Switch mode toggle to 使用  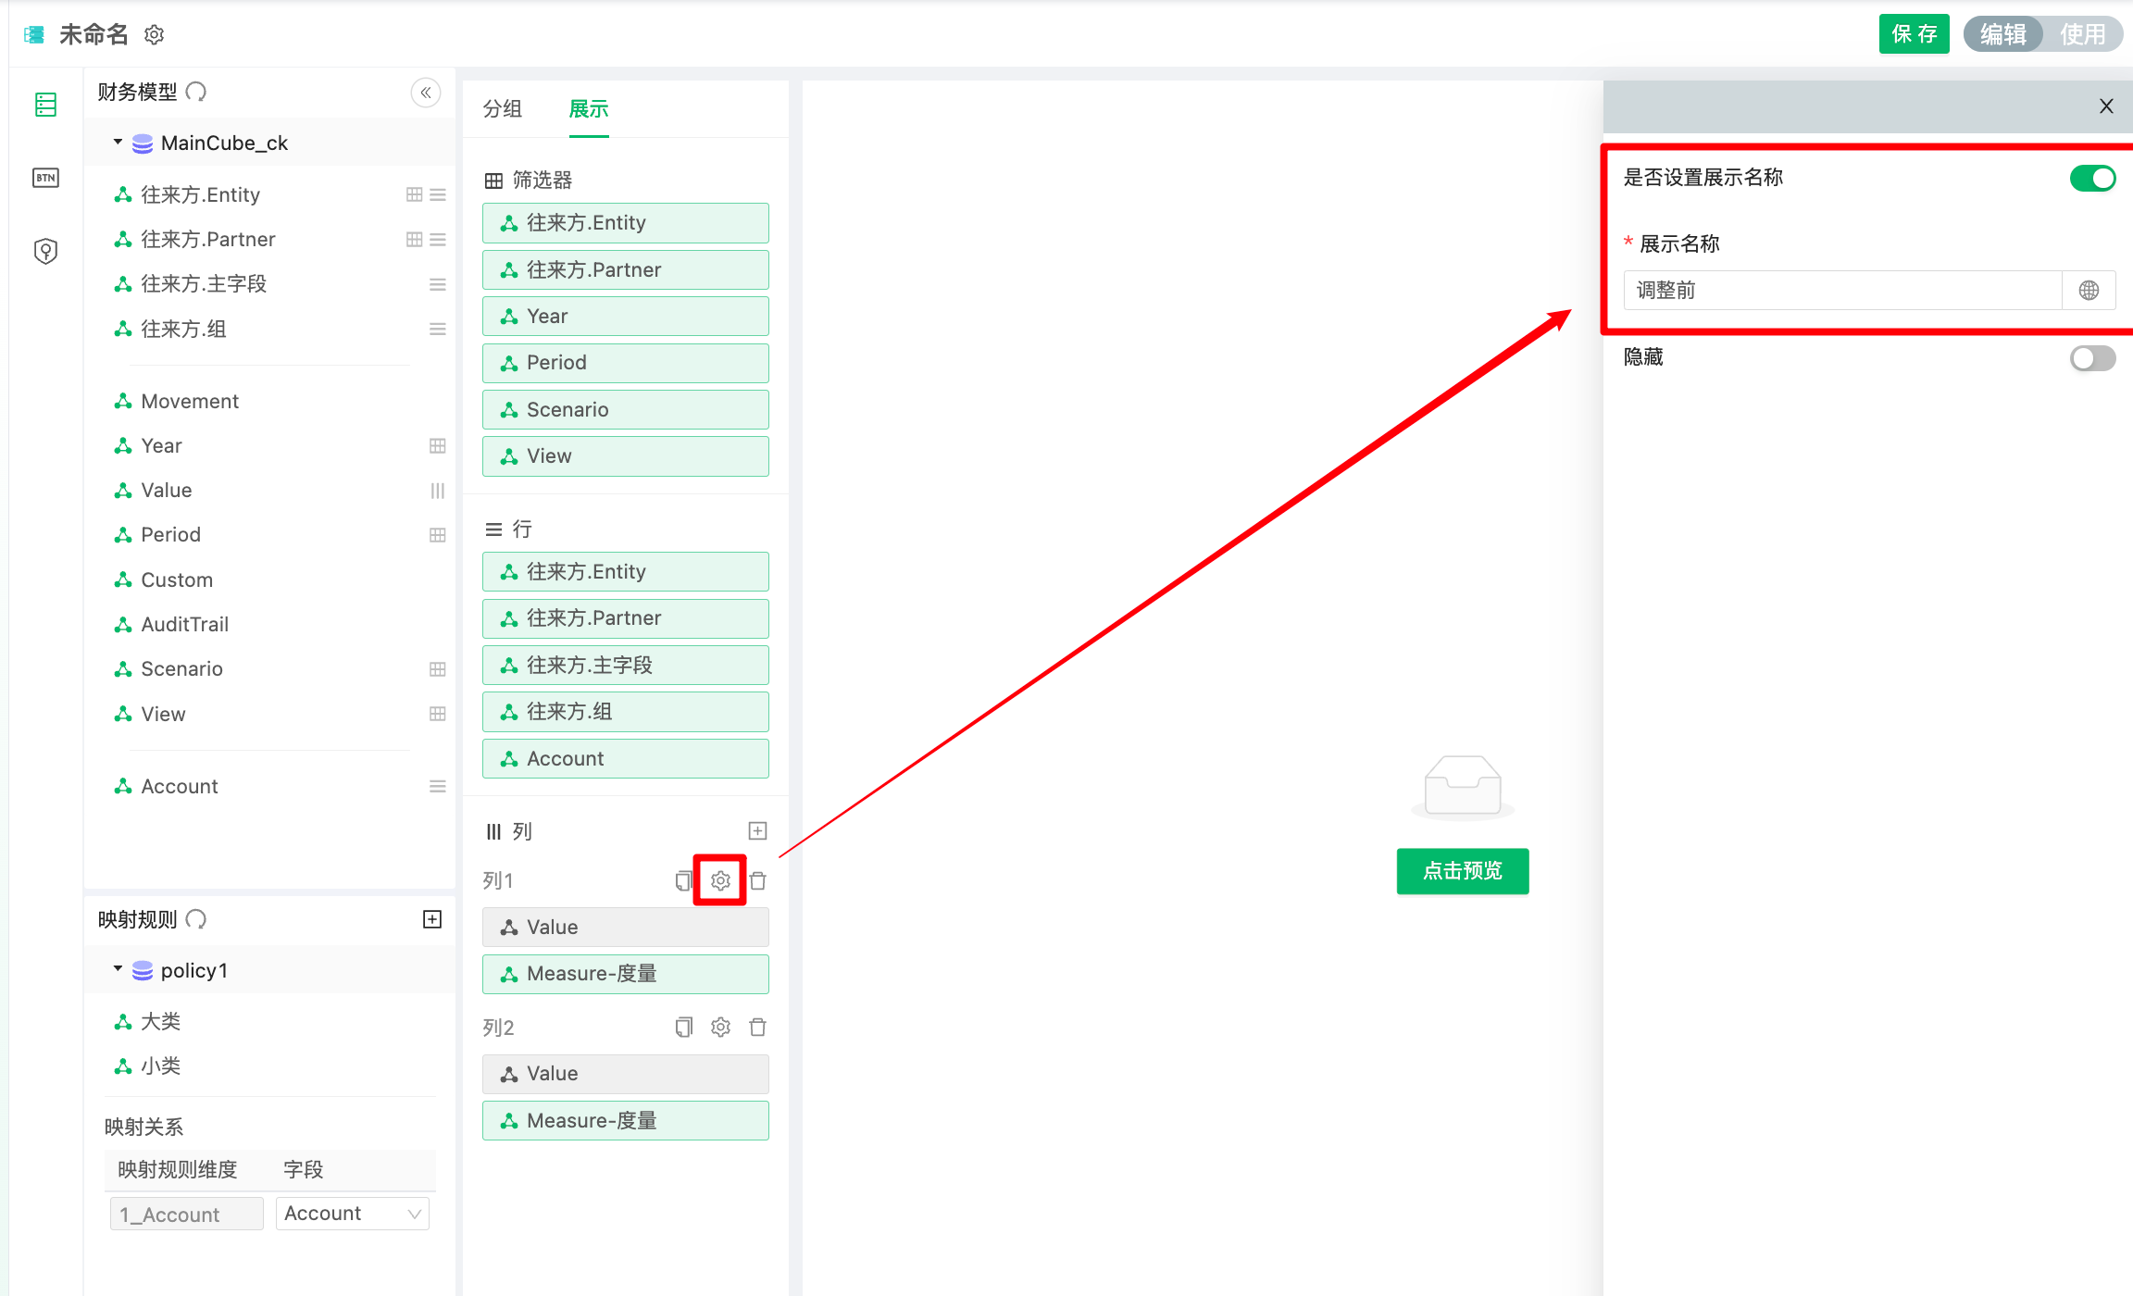click(2082, 34)
